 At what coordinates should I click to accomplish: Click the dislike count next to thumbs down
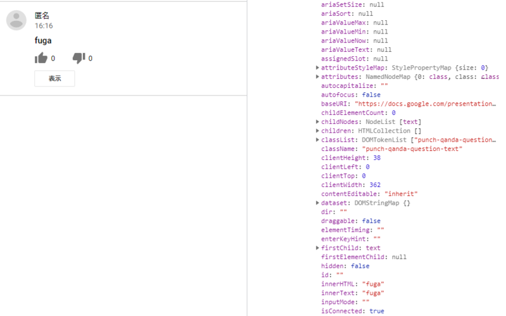[90, 58]
